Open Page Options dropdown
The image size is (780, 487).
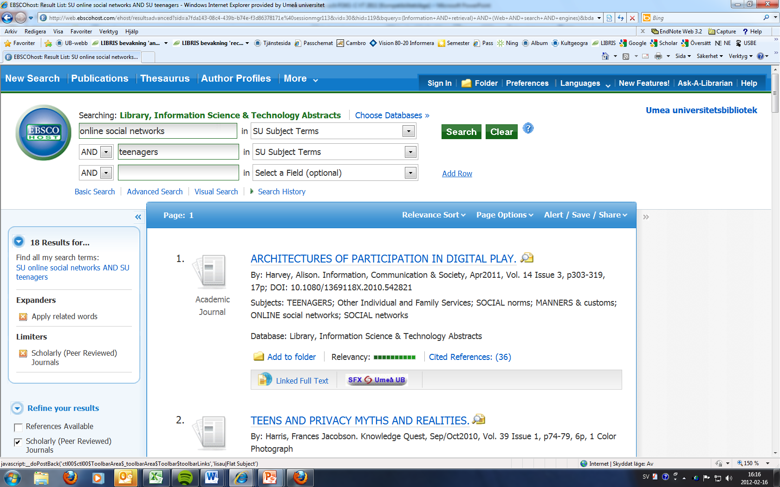[x=505, y=215]
